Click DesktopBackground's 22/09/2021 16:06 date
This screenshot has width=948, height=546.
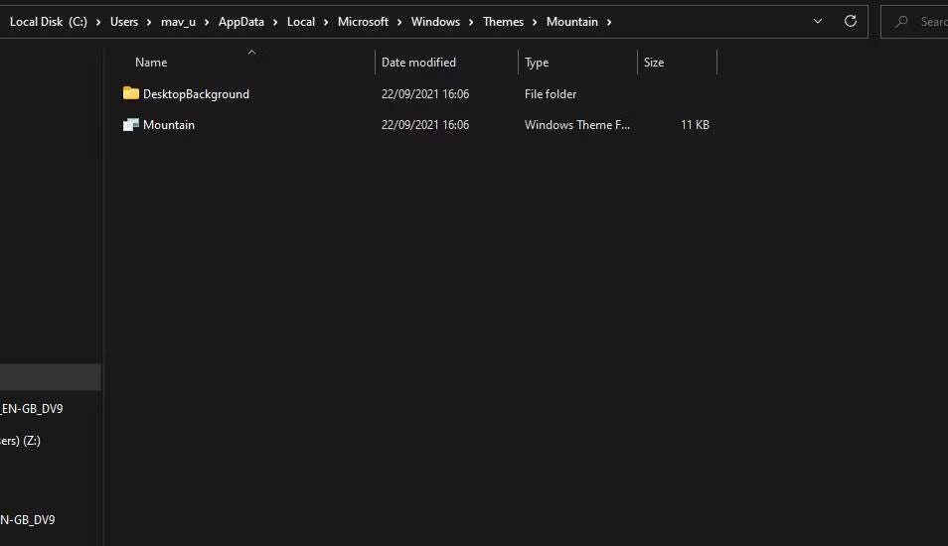425,93
